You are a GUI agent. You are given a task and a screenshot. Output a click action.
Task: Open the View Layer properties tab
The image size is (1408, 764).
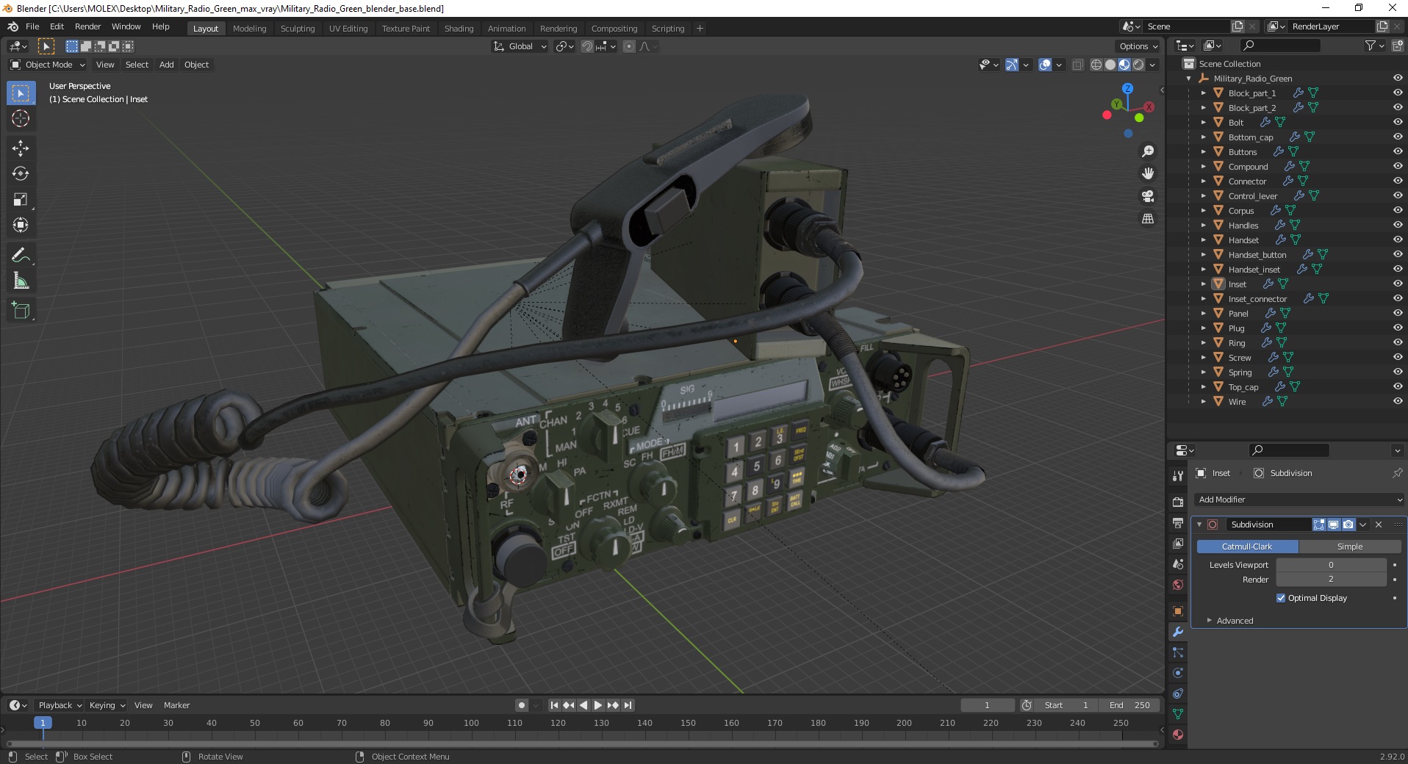tap(1178, 544)
